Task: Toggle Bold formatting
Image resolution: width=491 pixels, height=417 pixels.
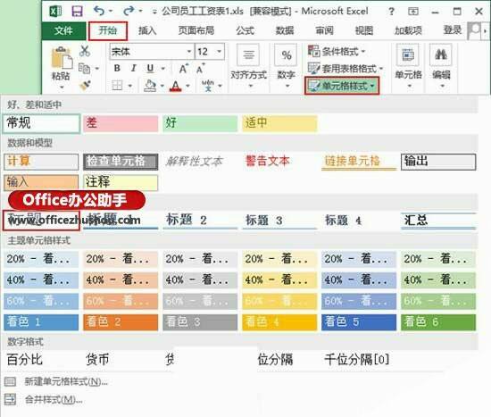Action: coord(117,68)
